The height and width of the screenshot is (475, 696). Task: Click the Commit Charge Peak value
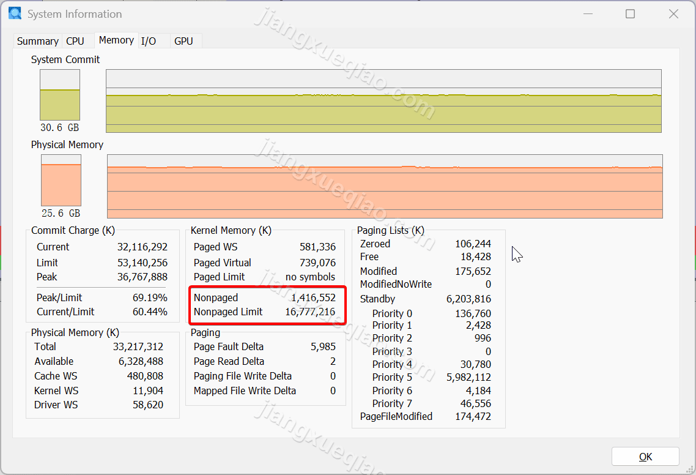pyautogui.click(x=142, y=277)
